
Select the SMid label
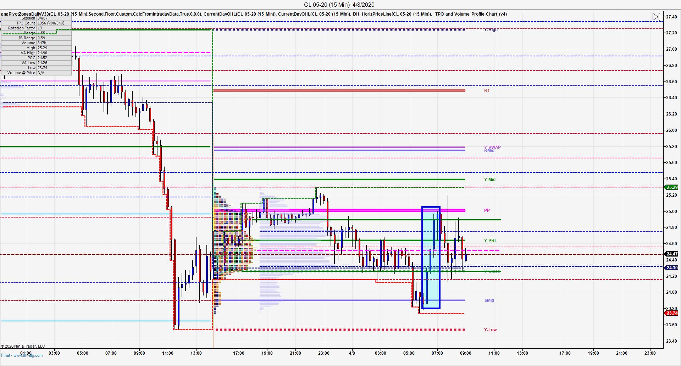click(x=489, y=300)
